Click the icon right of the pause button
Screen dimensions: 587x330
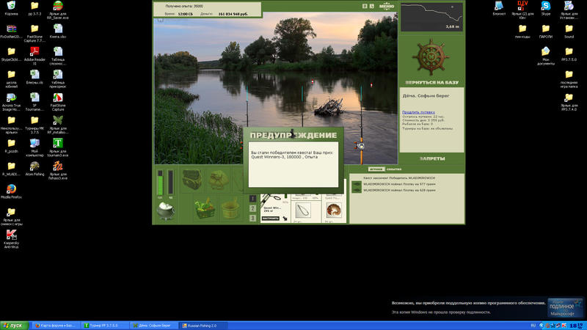[x=372, y=6]
